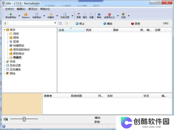Open the 表示(V) menu

coord(33,9)
